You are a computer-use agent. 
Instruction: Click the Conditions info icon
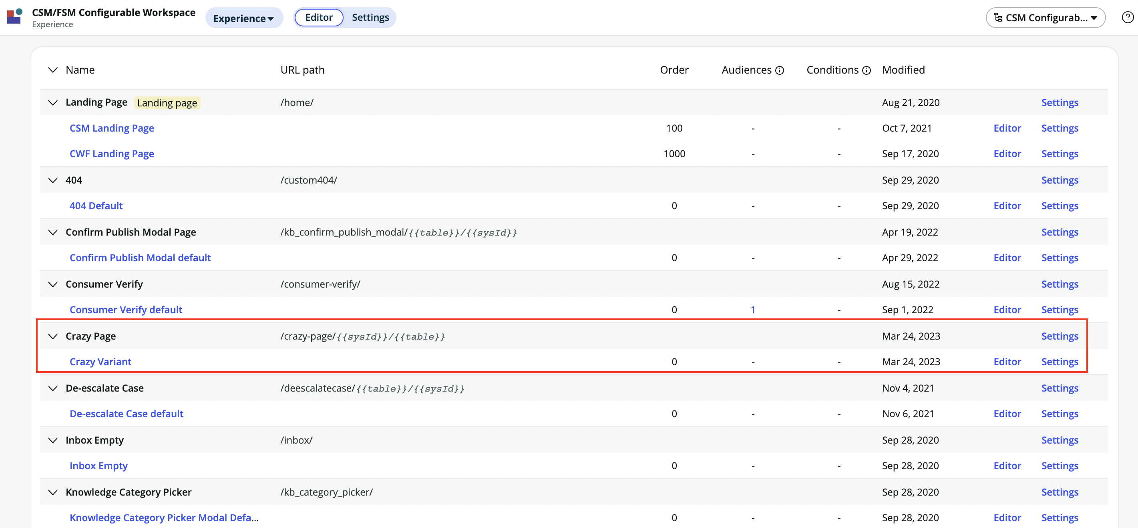[x=866, y=71]
